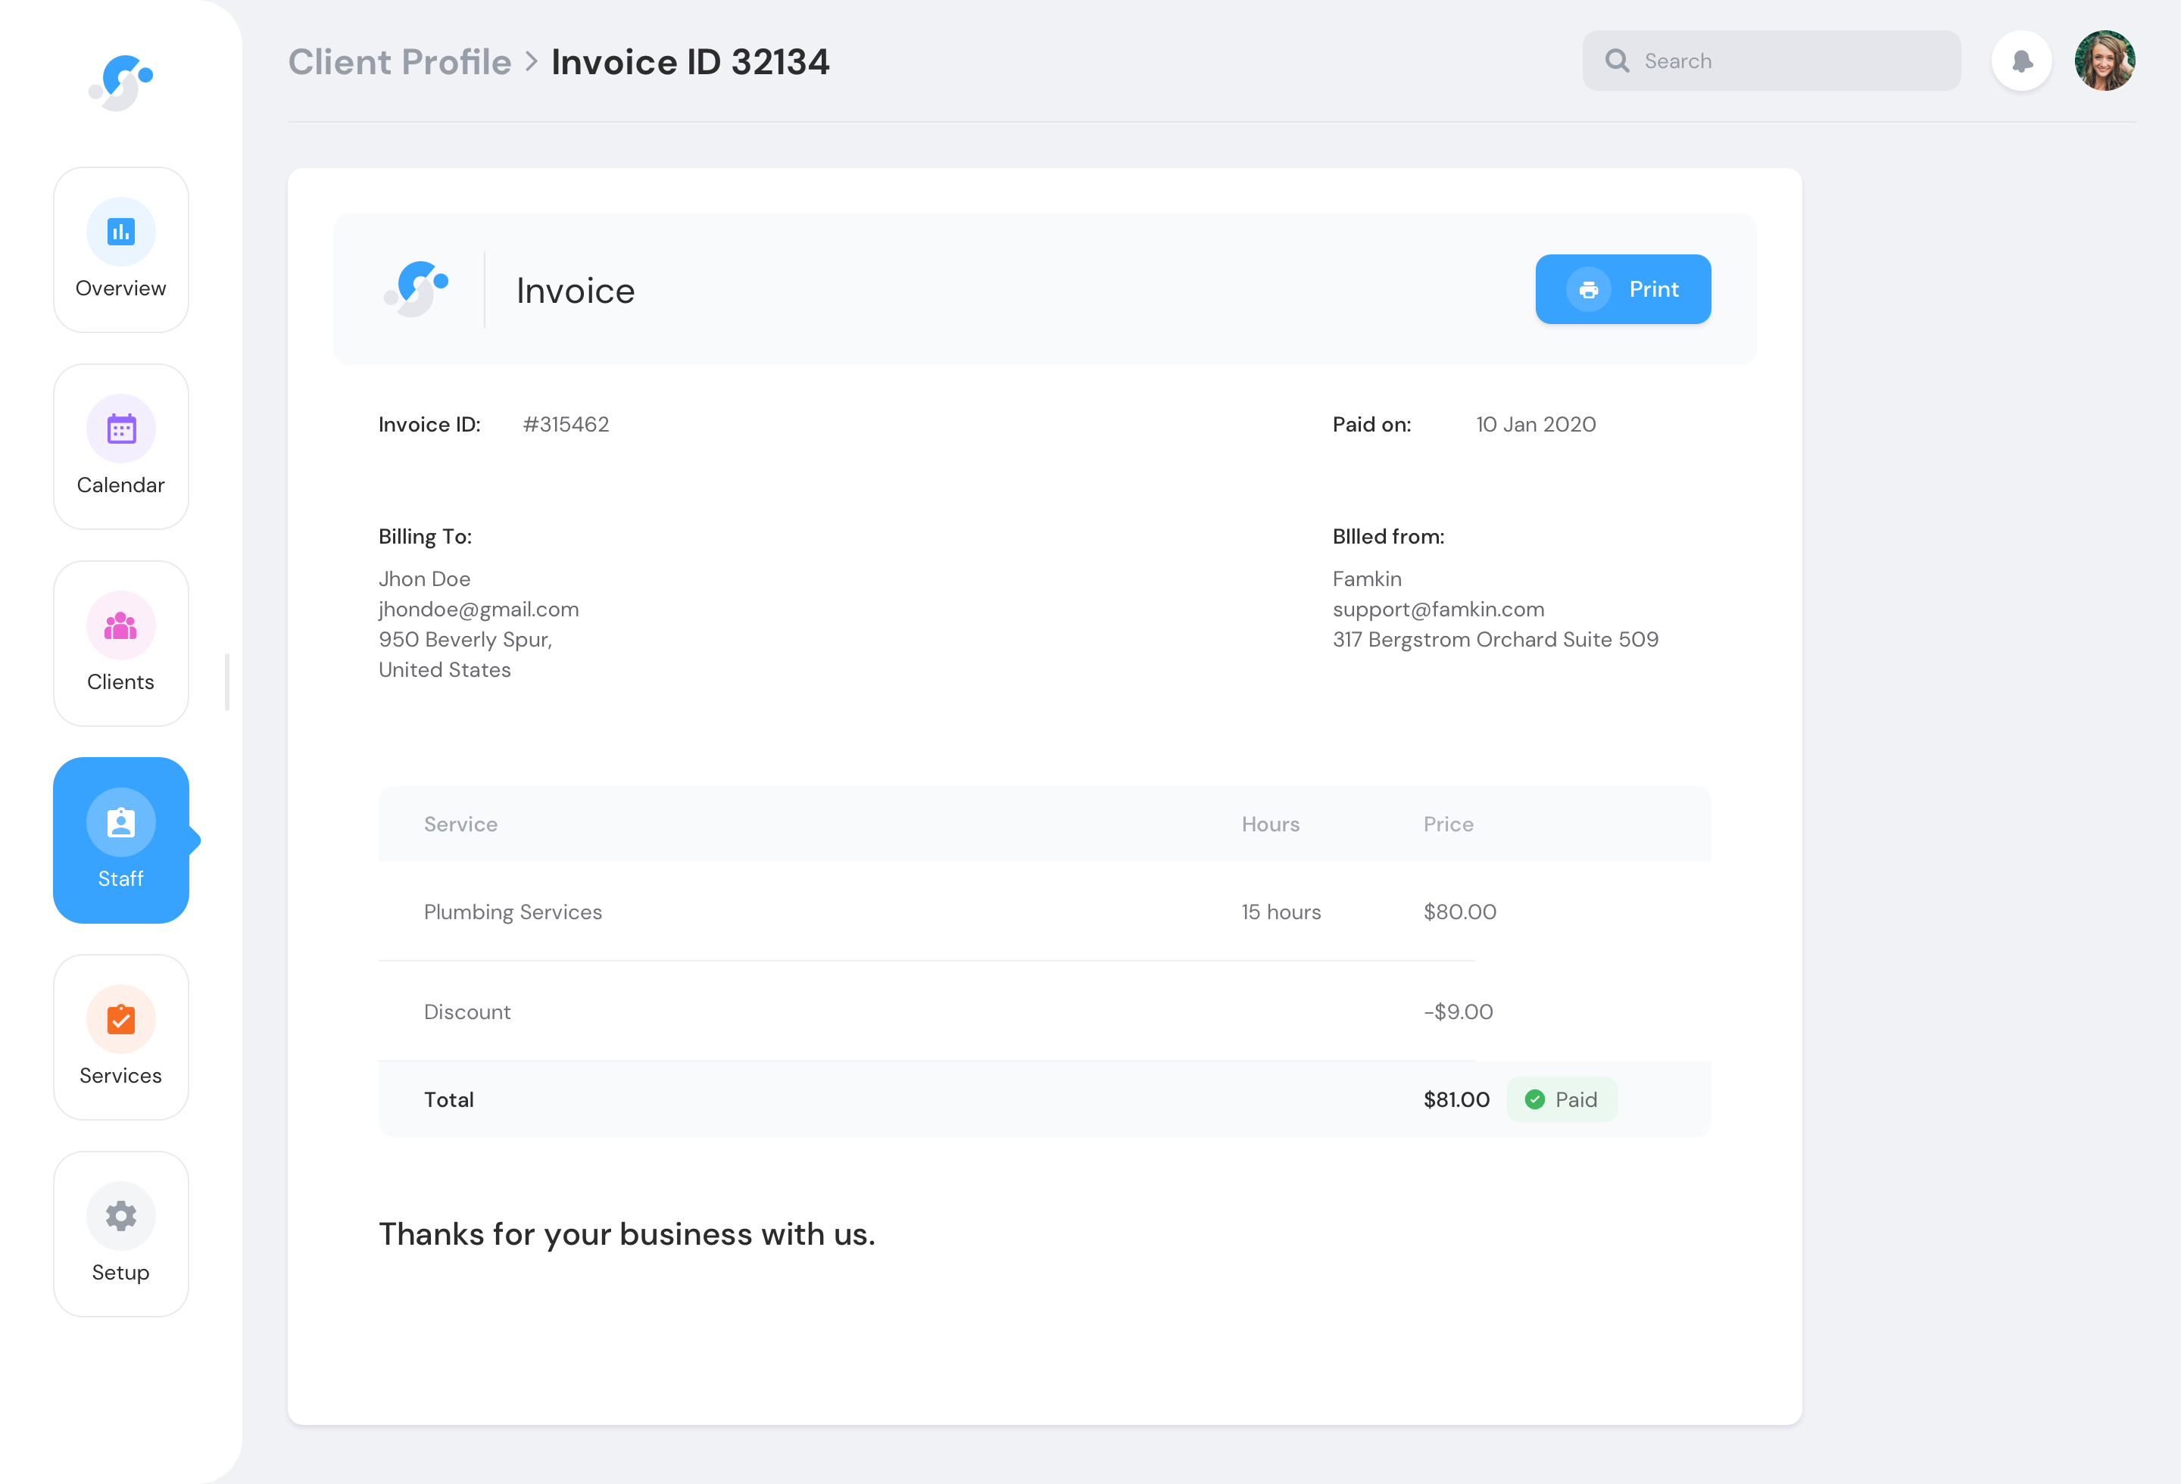Image resolution: width=2181 pixels, height=1484 pixels.
Task: Click the -$9.00 discount amount
Action: 1459,1012
